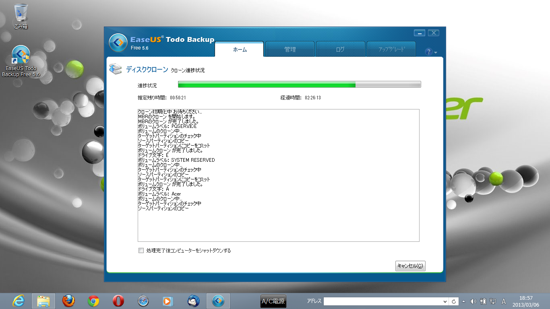Viewport: 550px width, 309px height.
Task: Open the network tray icon
Action: pos(493,301)
